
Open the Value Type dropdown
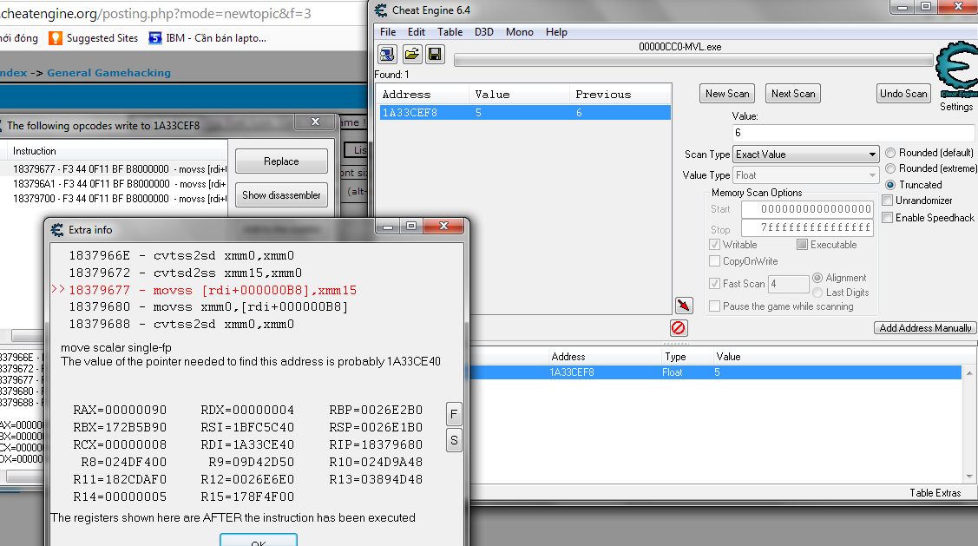(806, 175)
